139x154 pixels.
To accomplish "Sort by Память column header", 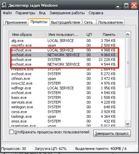I will 106,35.
